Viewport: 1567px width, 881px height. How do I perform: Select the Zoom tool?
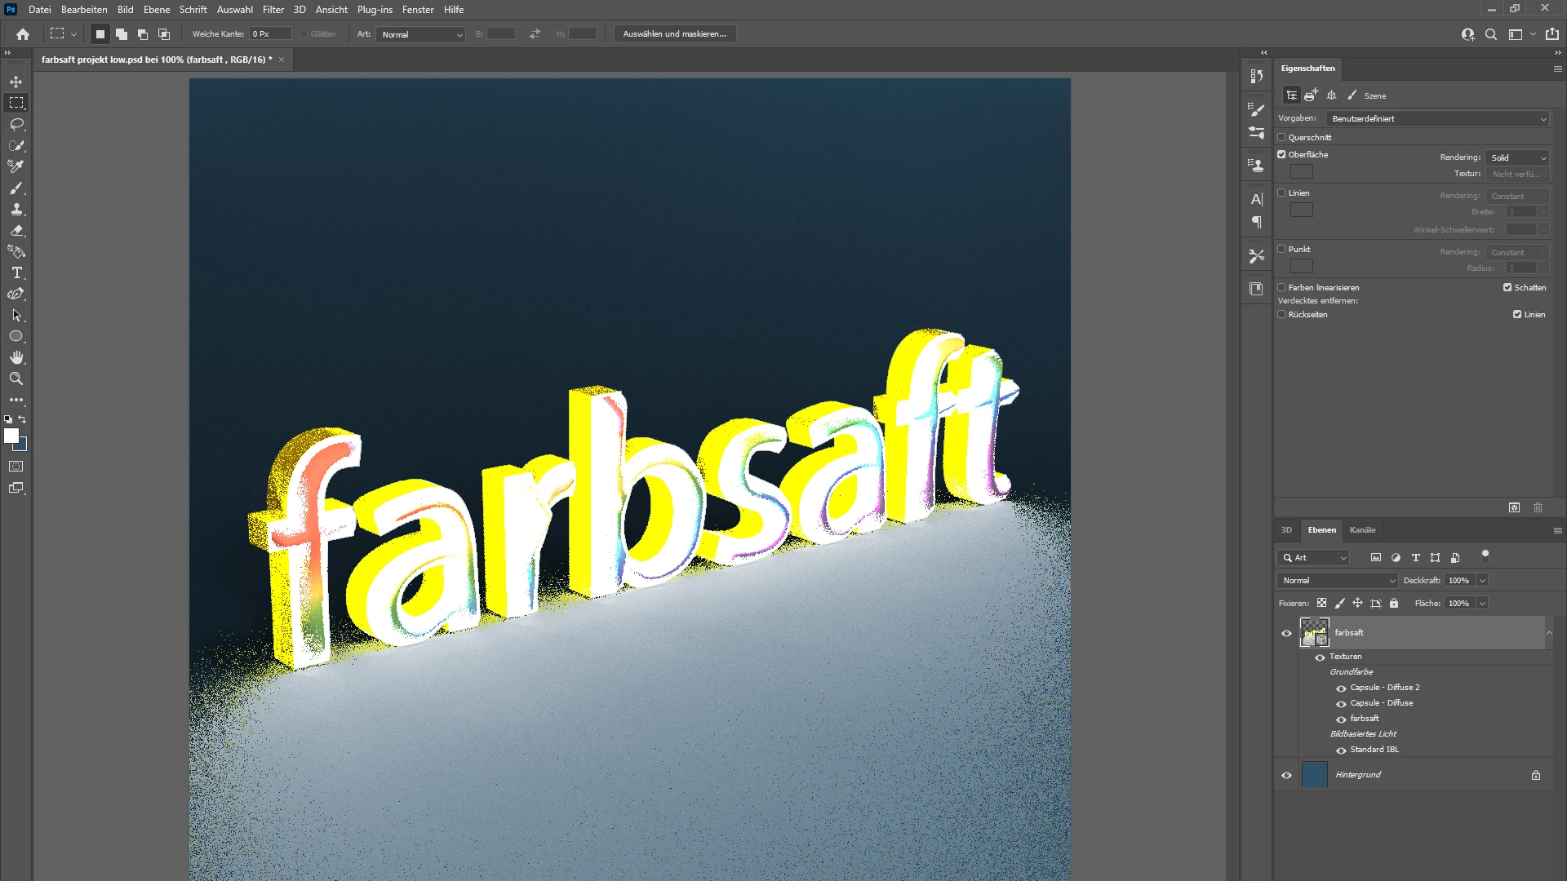16,379
